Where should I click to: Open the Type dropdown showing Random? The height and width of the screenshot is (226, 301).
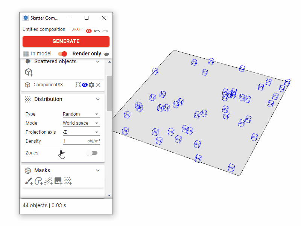(81, 114)
